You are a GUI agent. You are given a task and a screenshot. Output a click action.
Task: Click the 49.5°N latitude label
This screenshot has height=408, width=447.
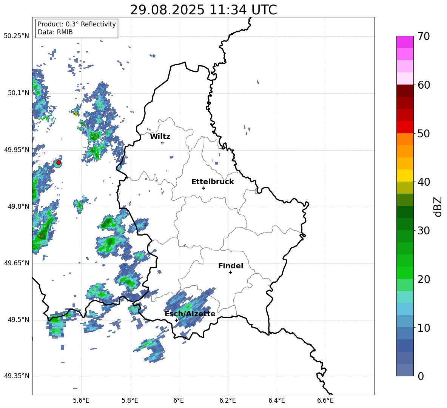(x=18, y=320)
